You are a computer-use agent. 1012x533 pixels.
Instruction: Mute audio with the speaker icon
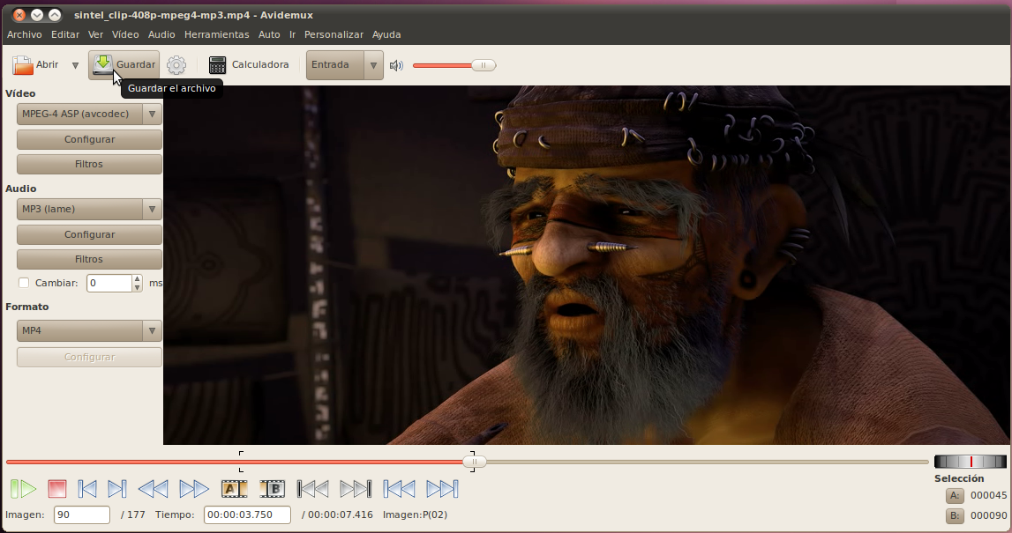coord(396,65)
